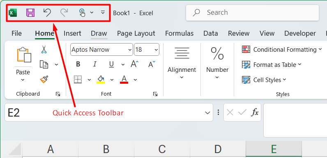Click the formula bar three-dot handle
Image resolution: width=327 pixels, height=158 pixels.
tap(219, 112)
